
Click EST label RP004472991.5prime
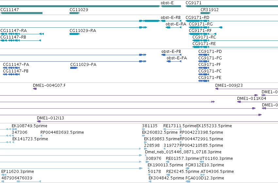tap(202, 139)
